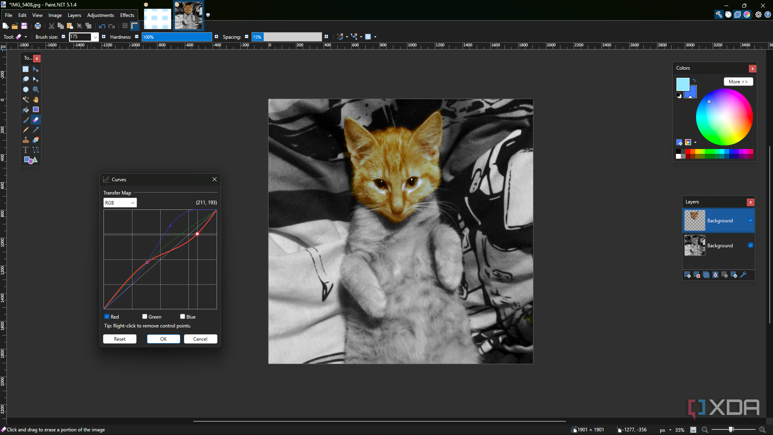773x435 pixels.
Task: Pick the Clone Stamp tool
Action: (26, 140)
